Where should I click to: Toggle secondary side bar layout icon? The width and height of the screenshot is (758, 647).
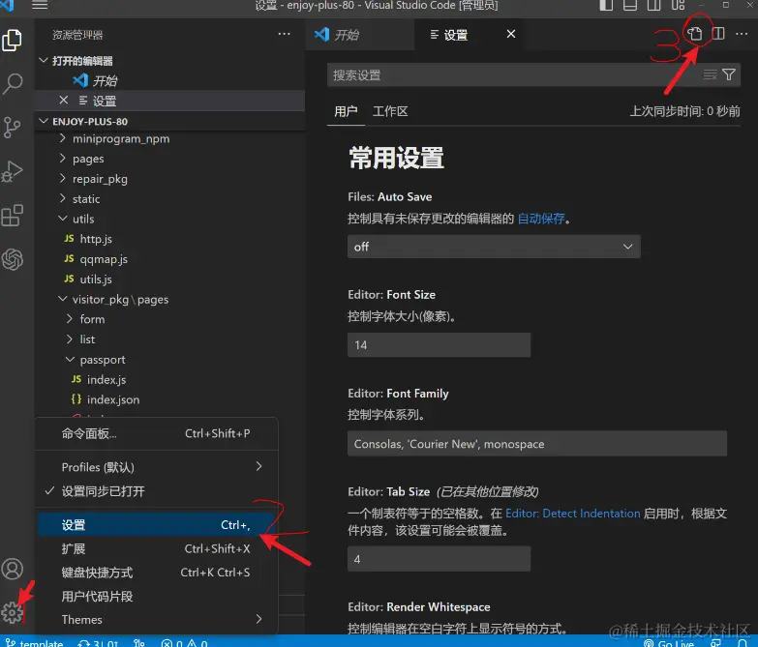coord(654,5)
